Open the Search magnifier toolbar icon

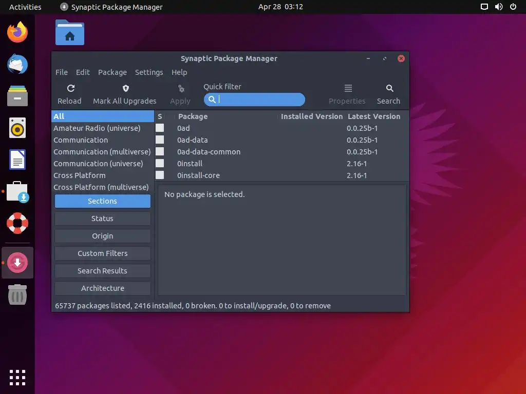(x=389, y=88)
